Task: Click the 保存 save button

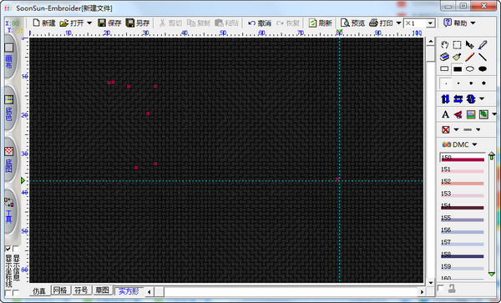Action: 110,23
